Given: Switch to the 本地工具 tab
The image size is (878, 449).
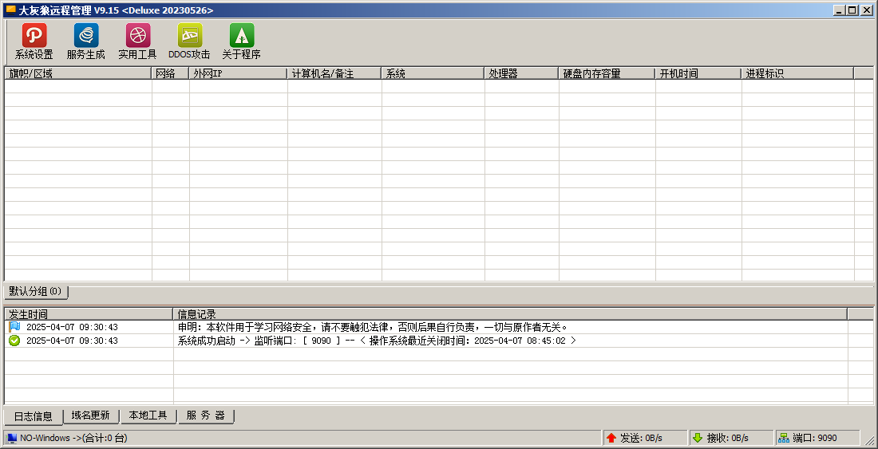Looking at the screenshot, I should 148,416.
